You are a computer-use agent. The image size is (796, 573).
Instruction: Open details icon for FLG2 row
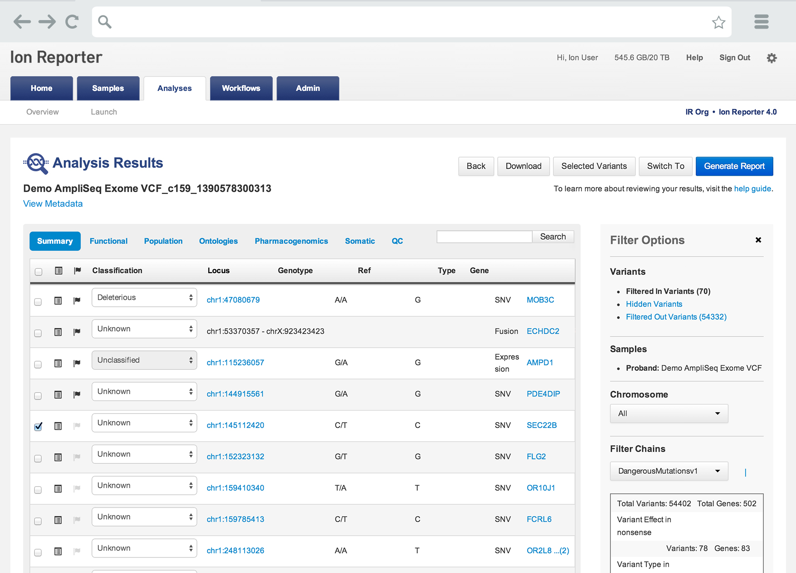click(58, 457)
